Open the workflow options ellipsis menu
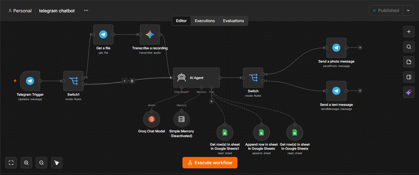 coord(86,10)
